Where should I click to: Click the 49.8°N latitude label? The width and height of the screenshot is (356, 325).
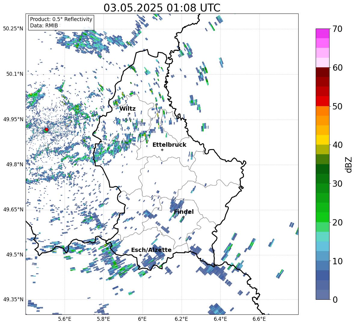pyautogui.click(x=15, y=164)
